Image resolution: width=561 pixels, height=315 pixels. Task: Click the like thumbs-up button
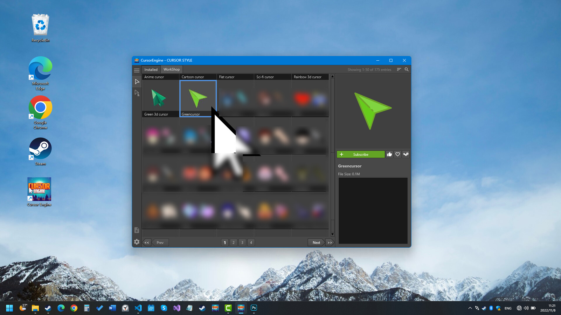(389, 154)
